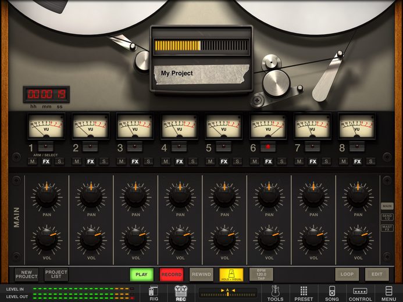The height and width of the screenshot is (302, 403).
Task: Click track 1 VOL knob
Action: coord(47,239)
